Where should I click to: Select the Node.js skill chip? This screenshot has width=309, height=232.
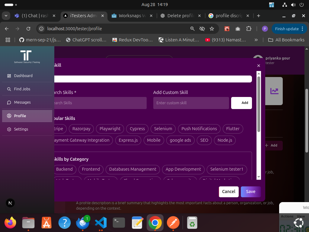point(225,140)
